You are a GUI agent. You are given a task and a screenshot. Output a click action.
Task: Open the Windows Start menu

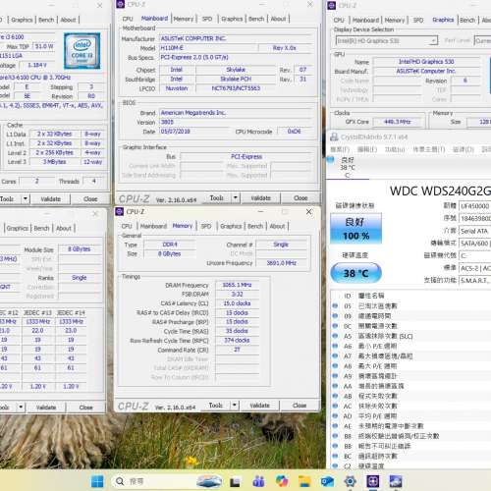click(x=97, y=481)
